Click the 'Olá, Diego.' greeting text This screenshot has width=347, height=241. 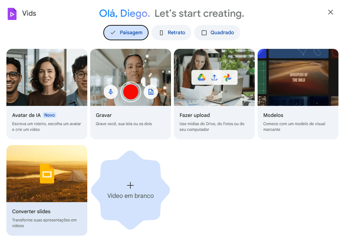[124, 14]
